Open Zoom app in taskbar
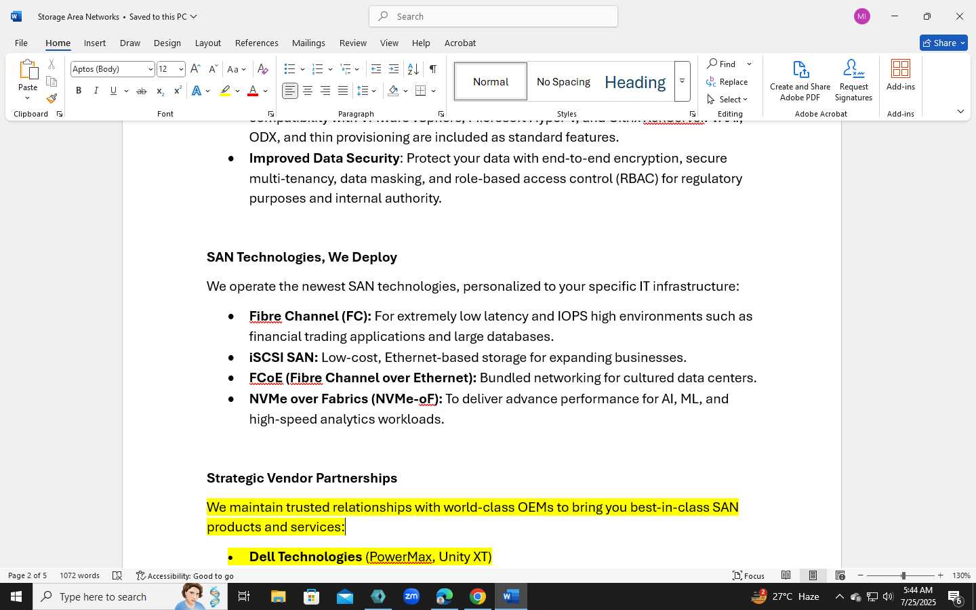 [x=411, y=596]
